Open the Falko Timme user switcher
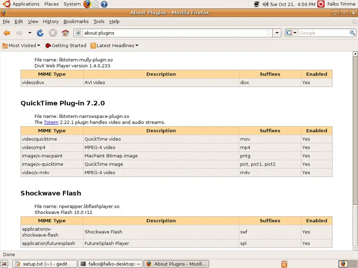This screenshot has height=268, width=358. point(341,4)
